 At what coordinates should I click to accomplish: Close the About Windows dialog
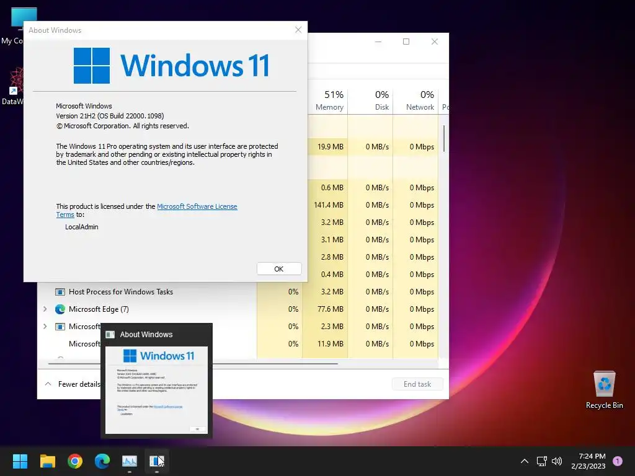point(298,30)
